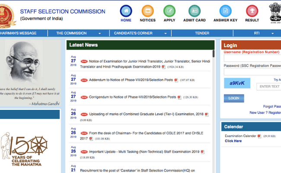The height and width of the screenshot is (173, 281).
Task: Click the Answer Key icon
Action: coord(226,11)
